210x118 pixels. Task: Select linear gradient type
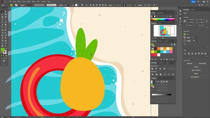tap(161, 82)
